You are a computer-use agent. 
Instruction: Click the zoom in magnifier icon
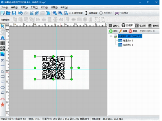[55, 13]
